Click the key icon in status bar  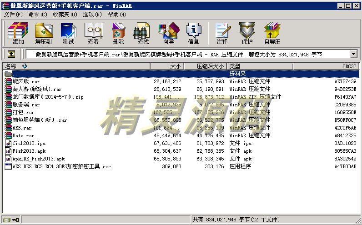coord(16,220)
